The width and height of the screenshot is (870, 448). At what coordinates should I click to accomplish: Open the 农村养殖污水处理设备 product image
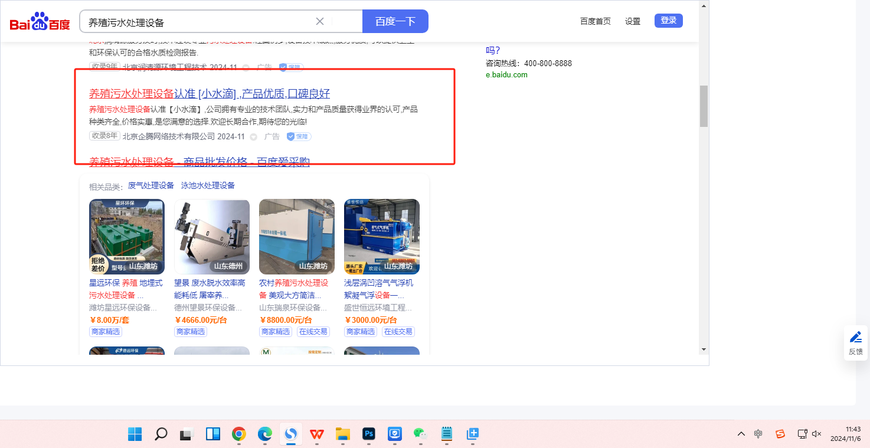(x=297, y=237)
